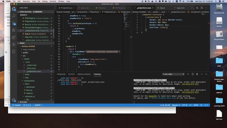Open the Explorer view in activity bar
Viewport: 227px width, 128px height.
click(x=13, y=9)
